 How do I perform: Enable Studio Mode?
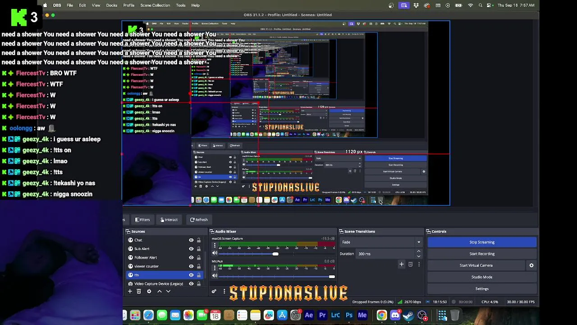click(x=482, y=277)
